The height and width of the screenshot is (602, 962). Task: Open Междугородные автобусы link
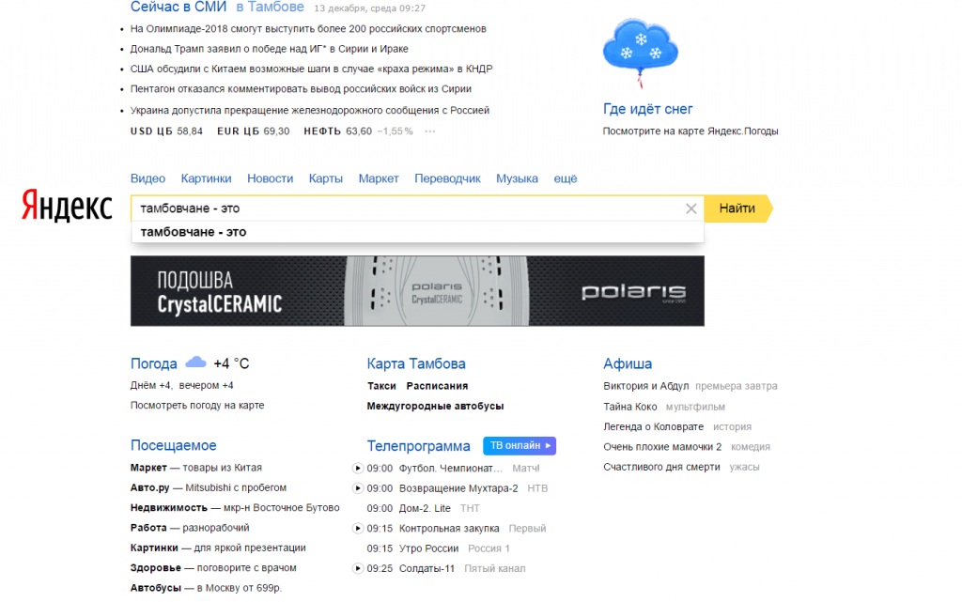click(x=435, y=407)
